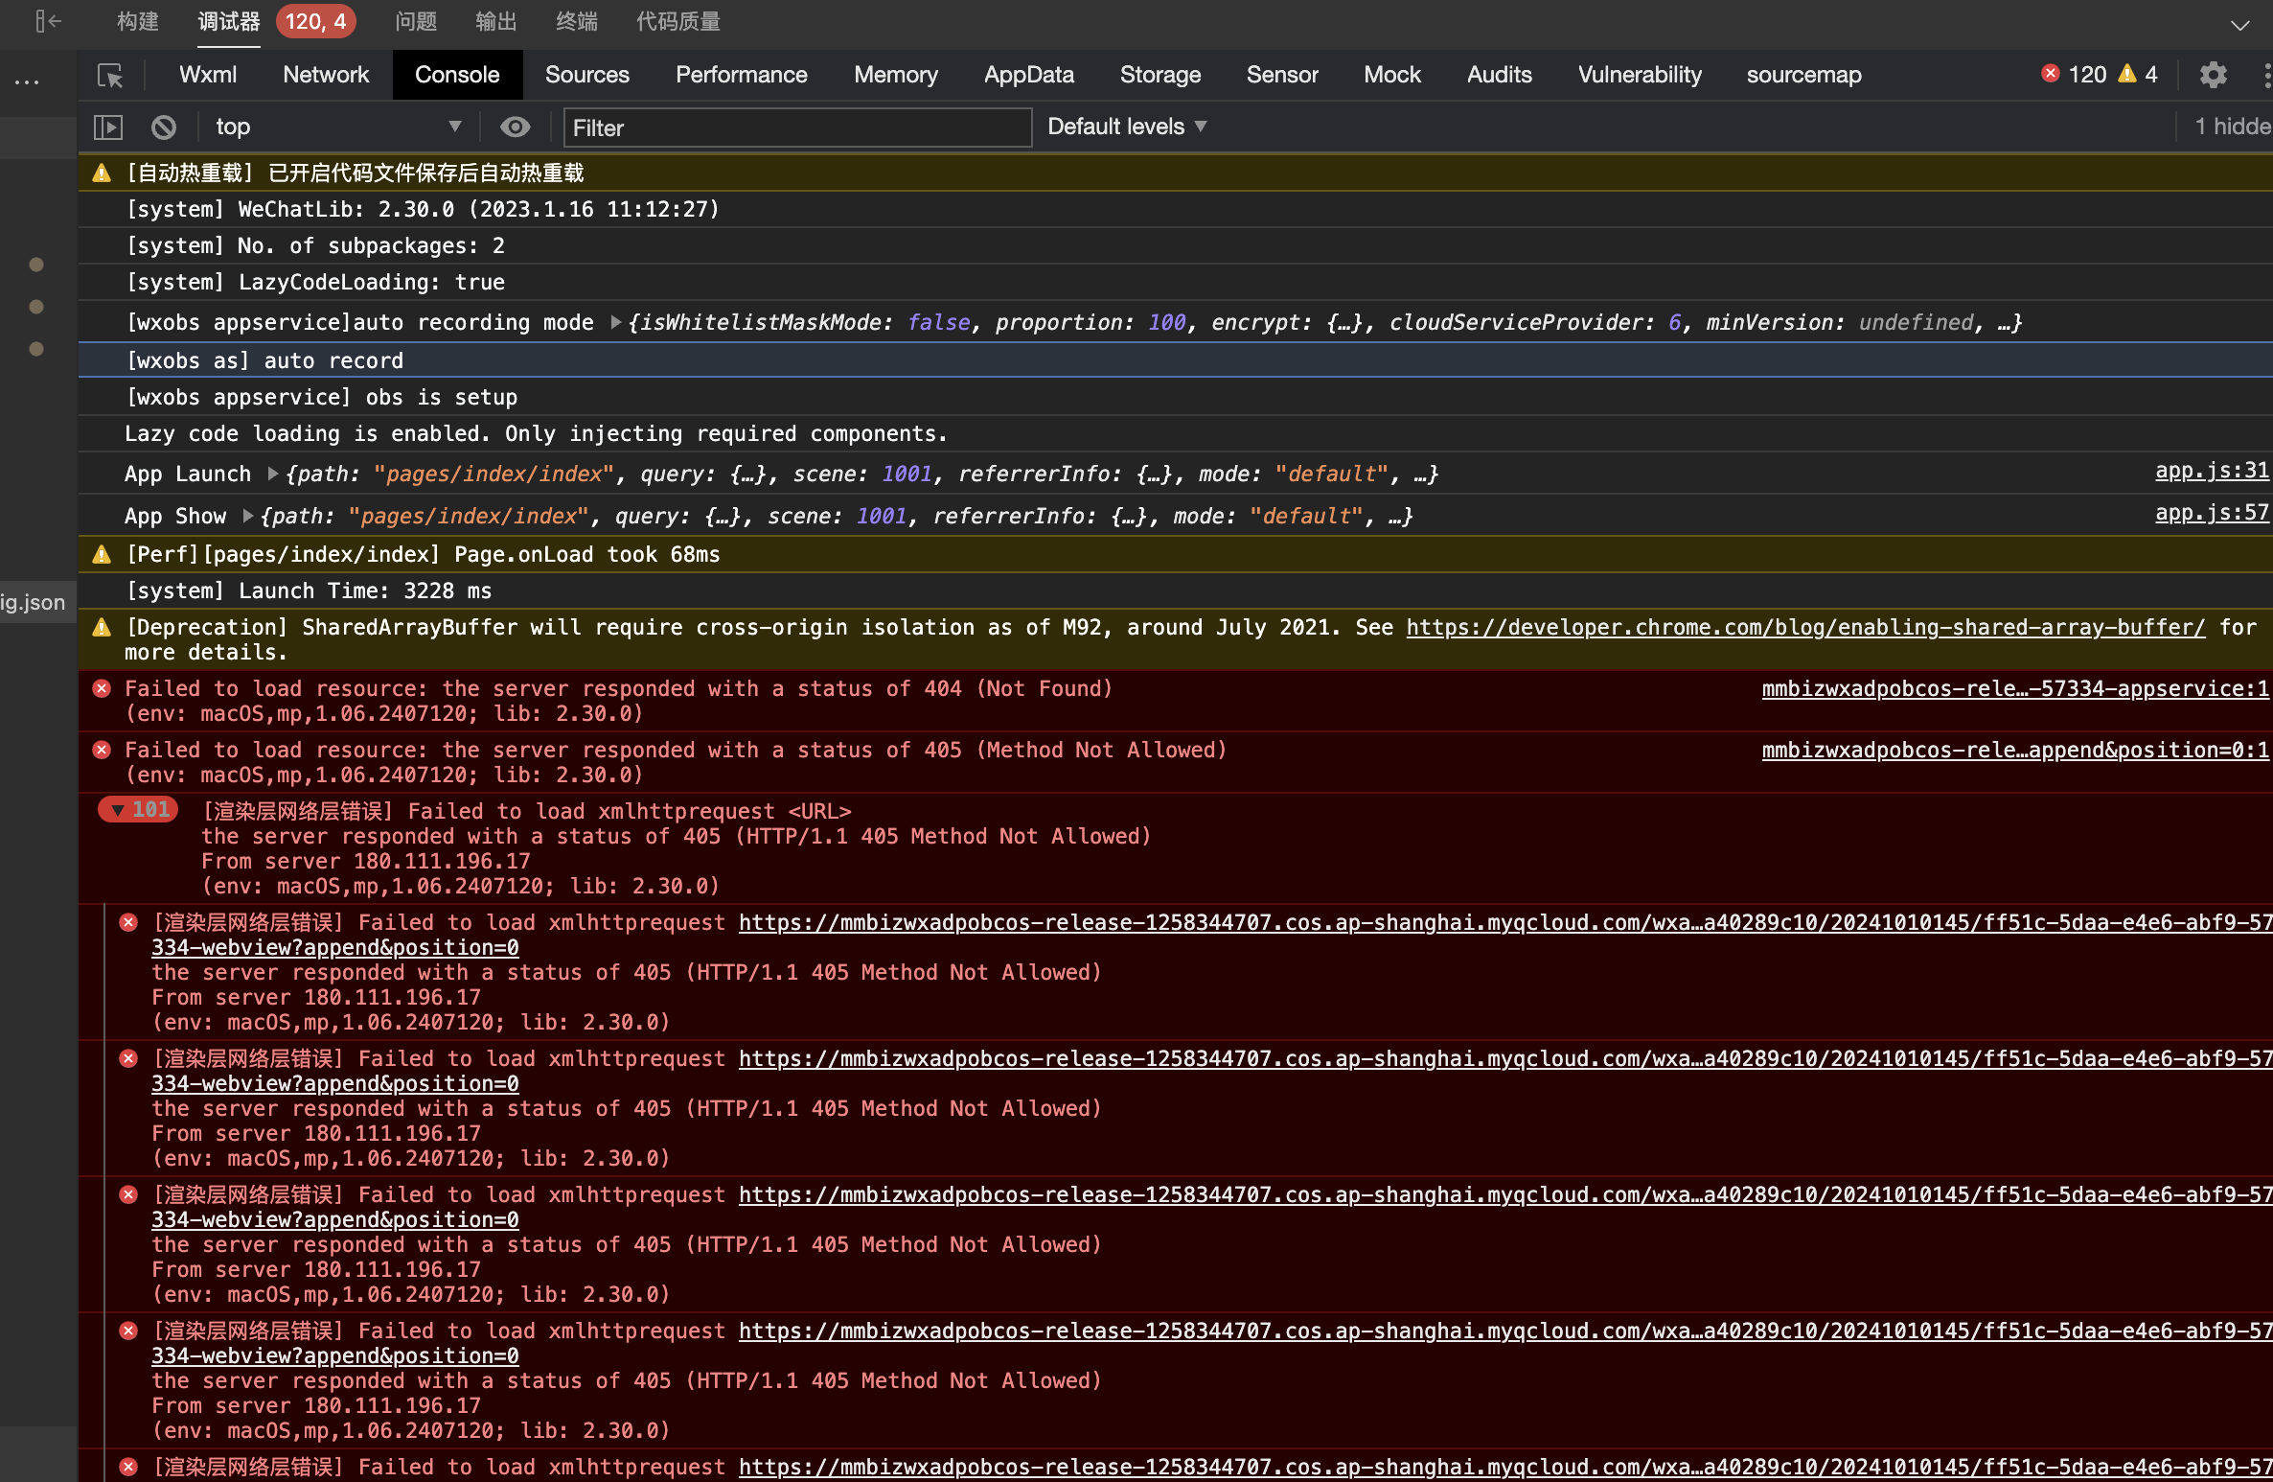Screen dimensions: 2273x1482
Task: Click the red error count badge icon
Action: click(x=2051, y=74)
